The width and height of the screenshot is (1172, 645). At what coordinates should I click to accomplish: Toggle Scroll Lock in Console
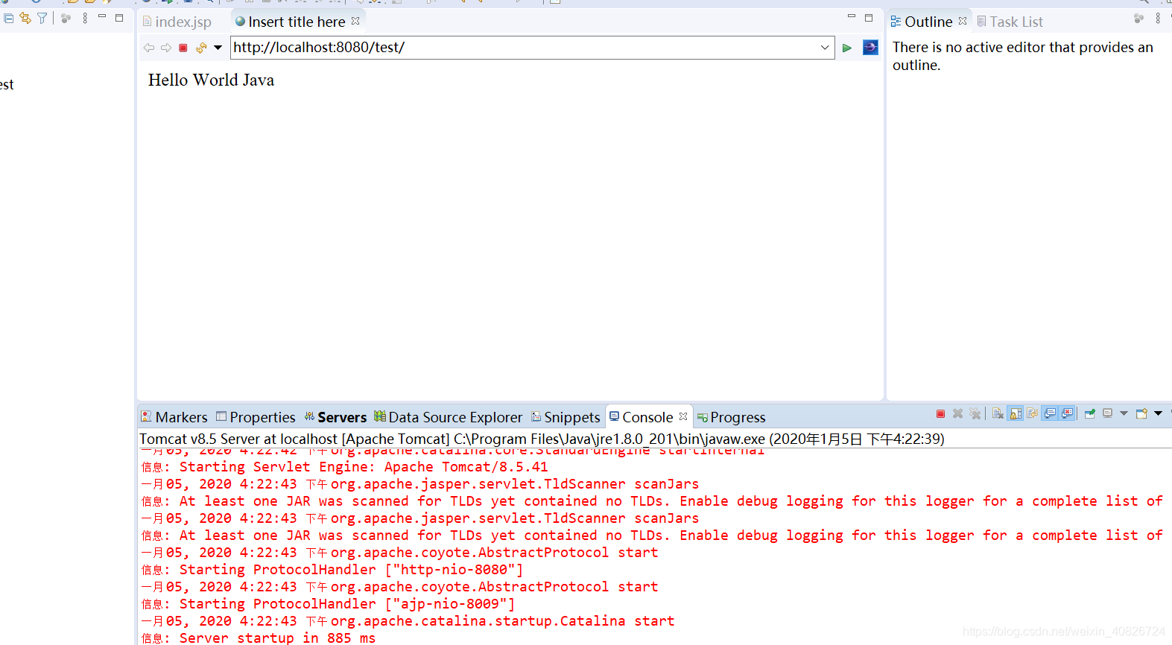(x=1015, y=413)
